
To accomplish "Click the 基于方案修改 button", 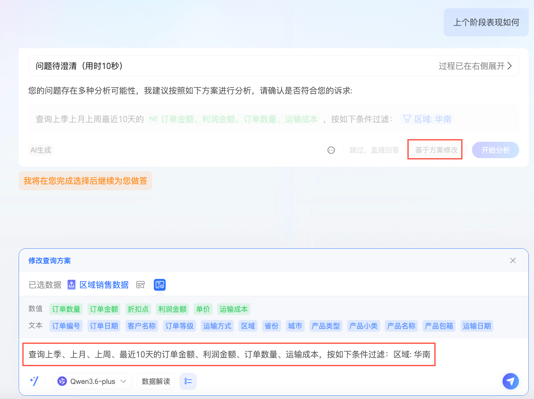I will (x=436, y=150).
